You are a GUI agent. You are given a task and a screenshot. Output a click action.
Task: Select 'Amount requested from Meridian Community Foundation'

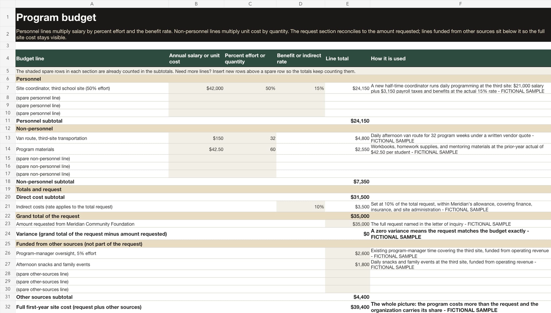click(92, 224)
